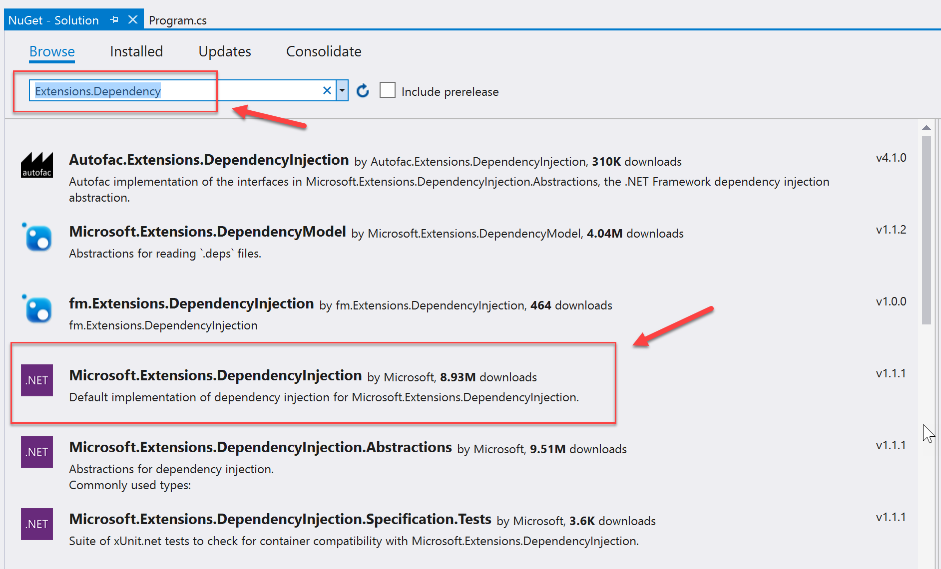Select Microsoft.Extensions.DependencyInjection package title

tap(215, 375)
